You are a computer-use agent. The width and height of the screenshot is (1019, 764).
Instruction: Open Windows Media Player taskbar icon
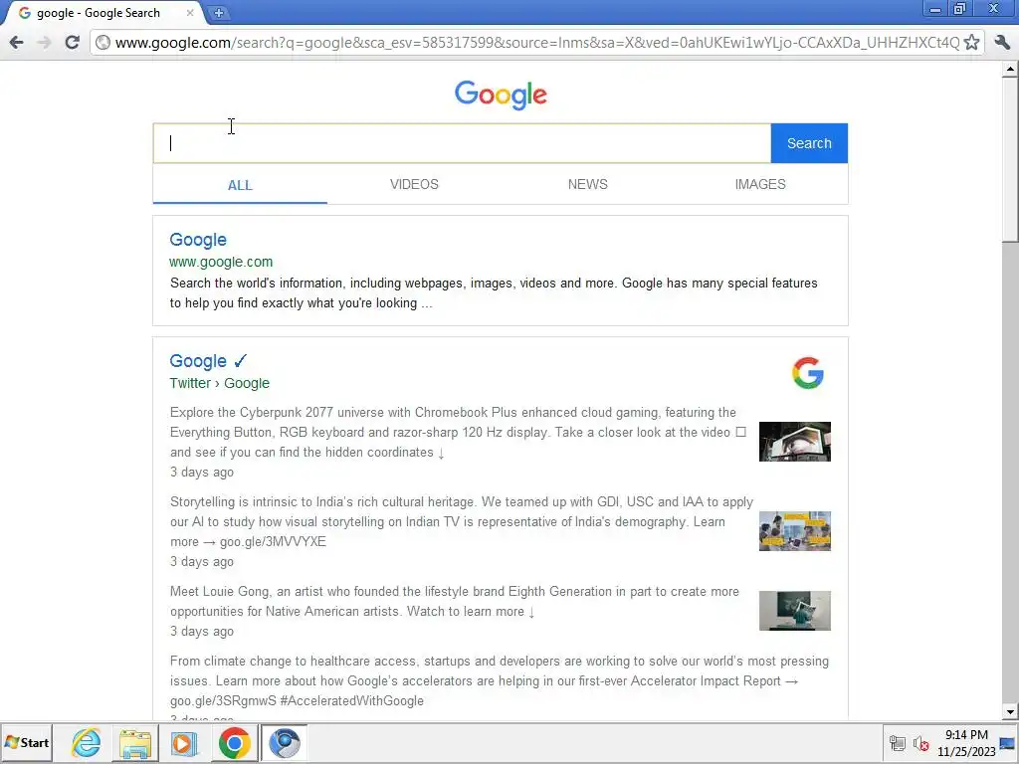tap(184, 744)
